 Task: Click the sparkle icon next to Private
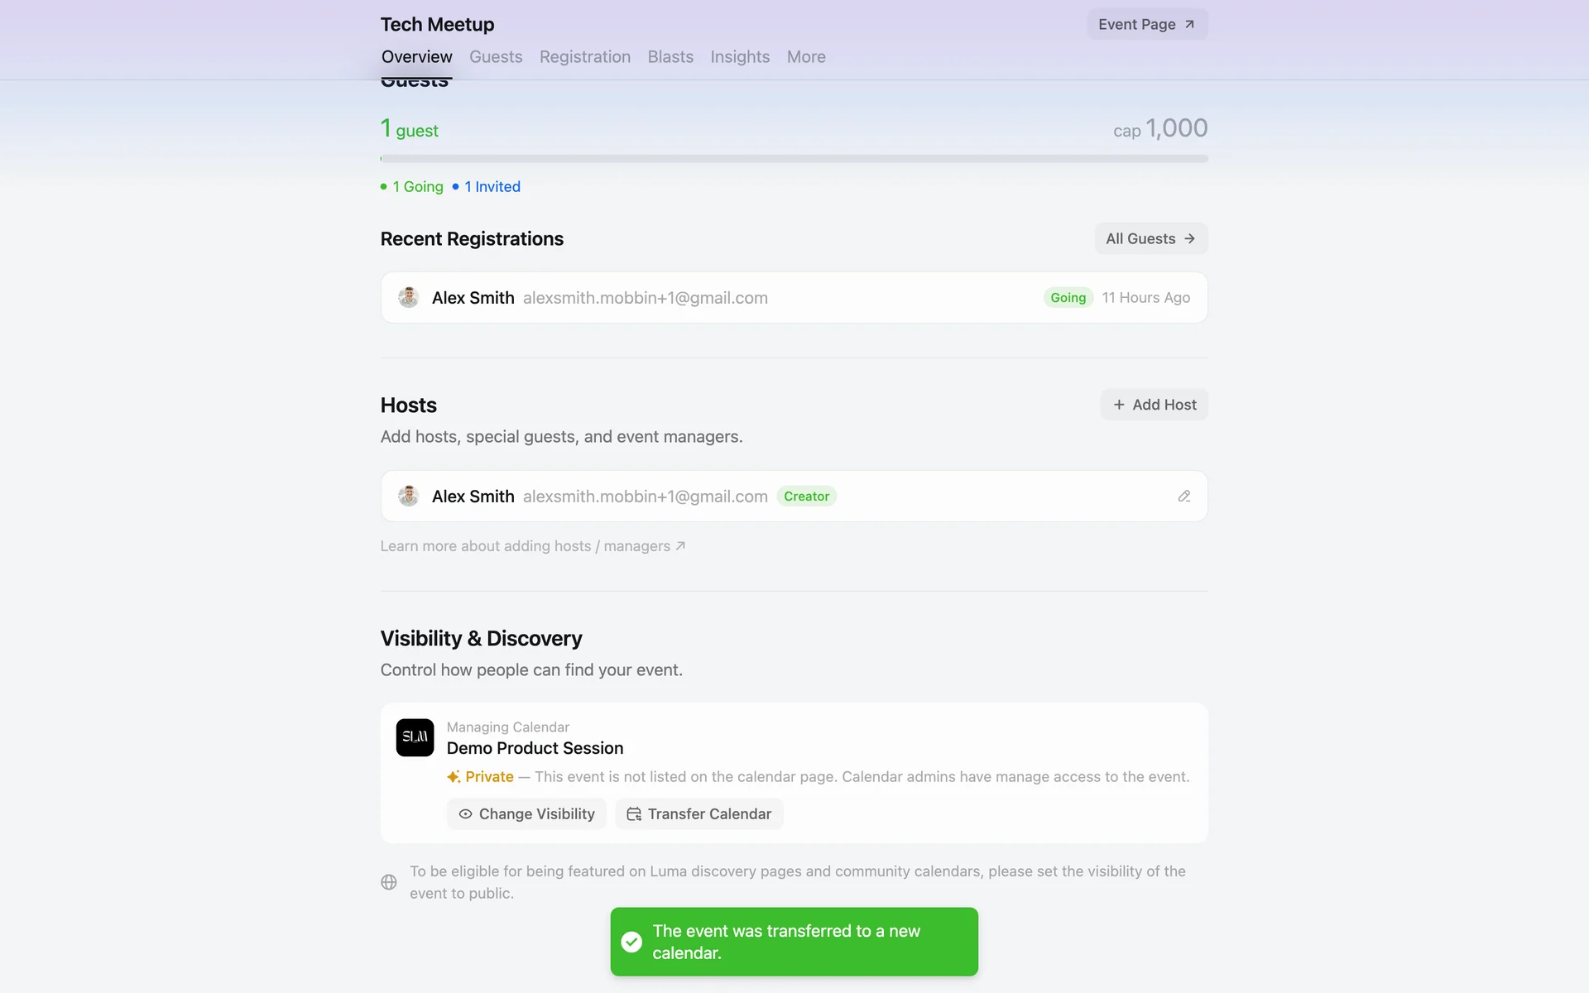[x=454, y=777]
